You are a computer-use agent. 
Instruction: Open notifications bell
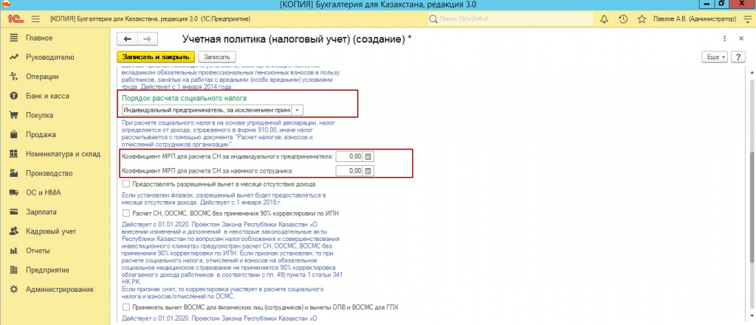[604, 19]
